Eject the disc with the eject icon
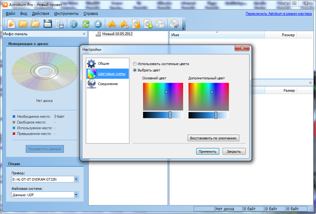316x214 pixels. pos(98,24)
